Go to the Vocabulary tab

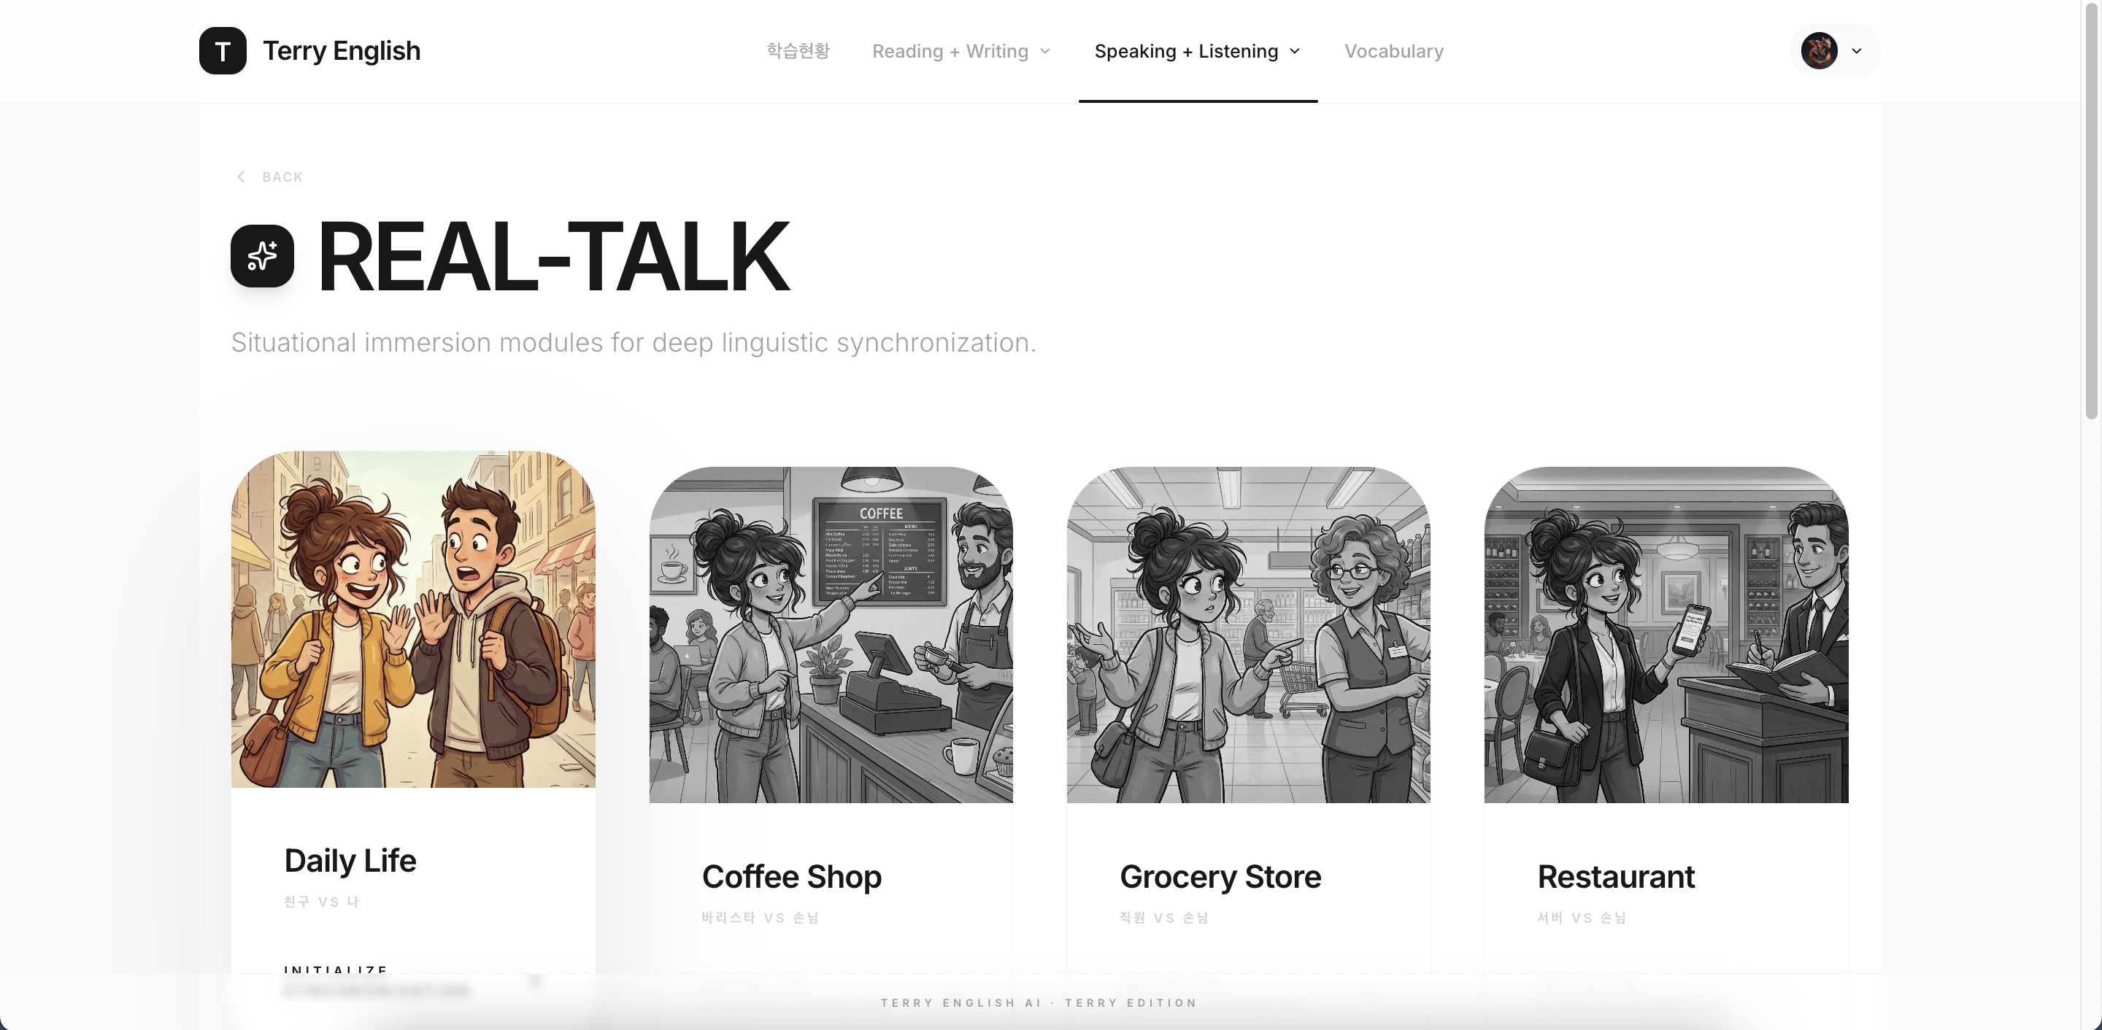(x=1393, y=51)
